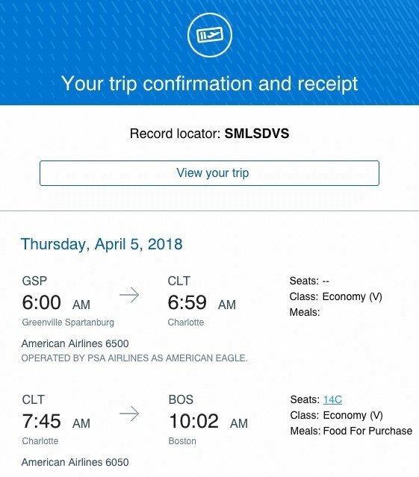Click the CLT to BOS arrow icon

(x=129, y=414)
